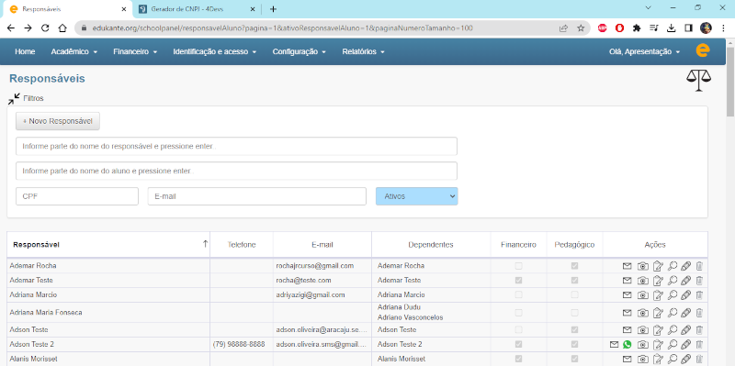Bookmark this page with the star icon
Screen dimensions: 735x366
(x=581, y=28)
